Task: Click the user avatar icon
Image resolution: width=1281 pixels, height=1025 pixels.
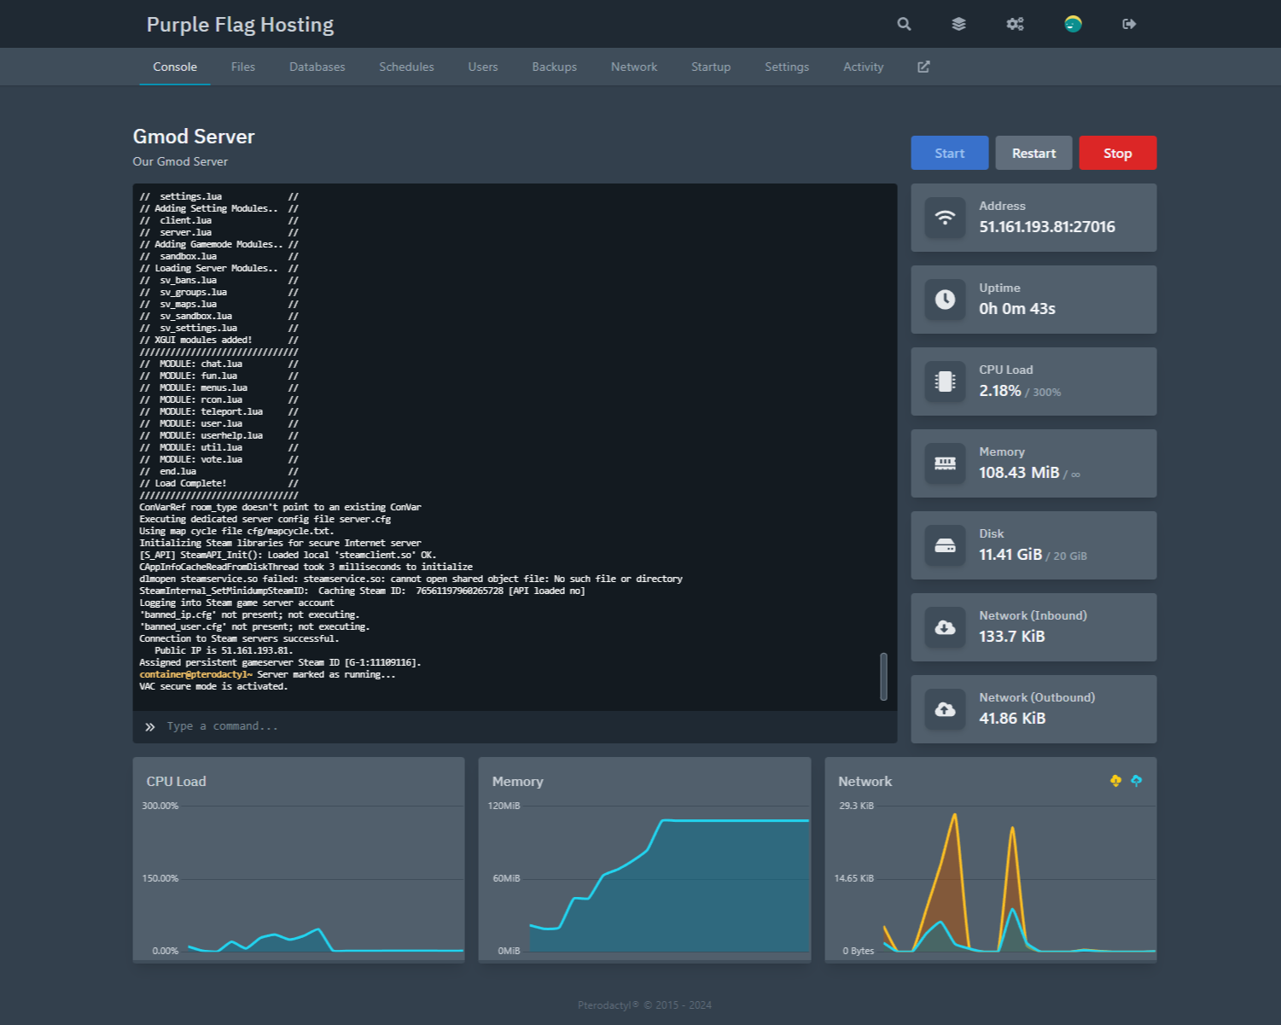Action: pyautogui.click(x=1073, y=24)
